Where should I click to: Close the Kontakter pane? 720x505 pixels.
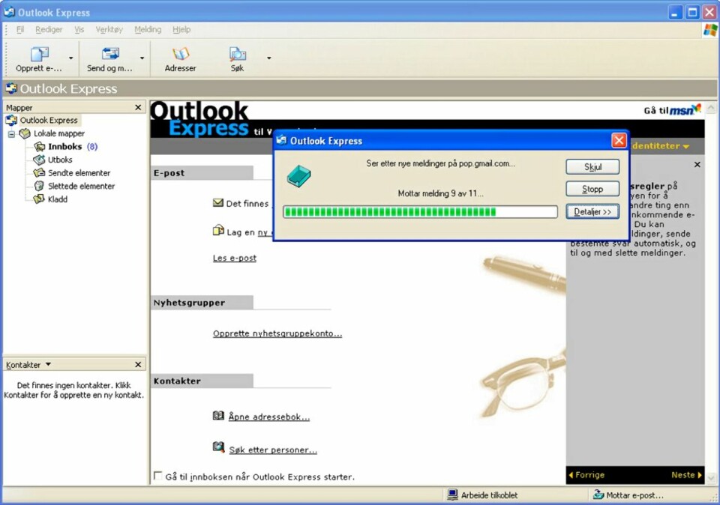(138, 365)
